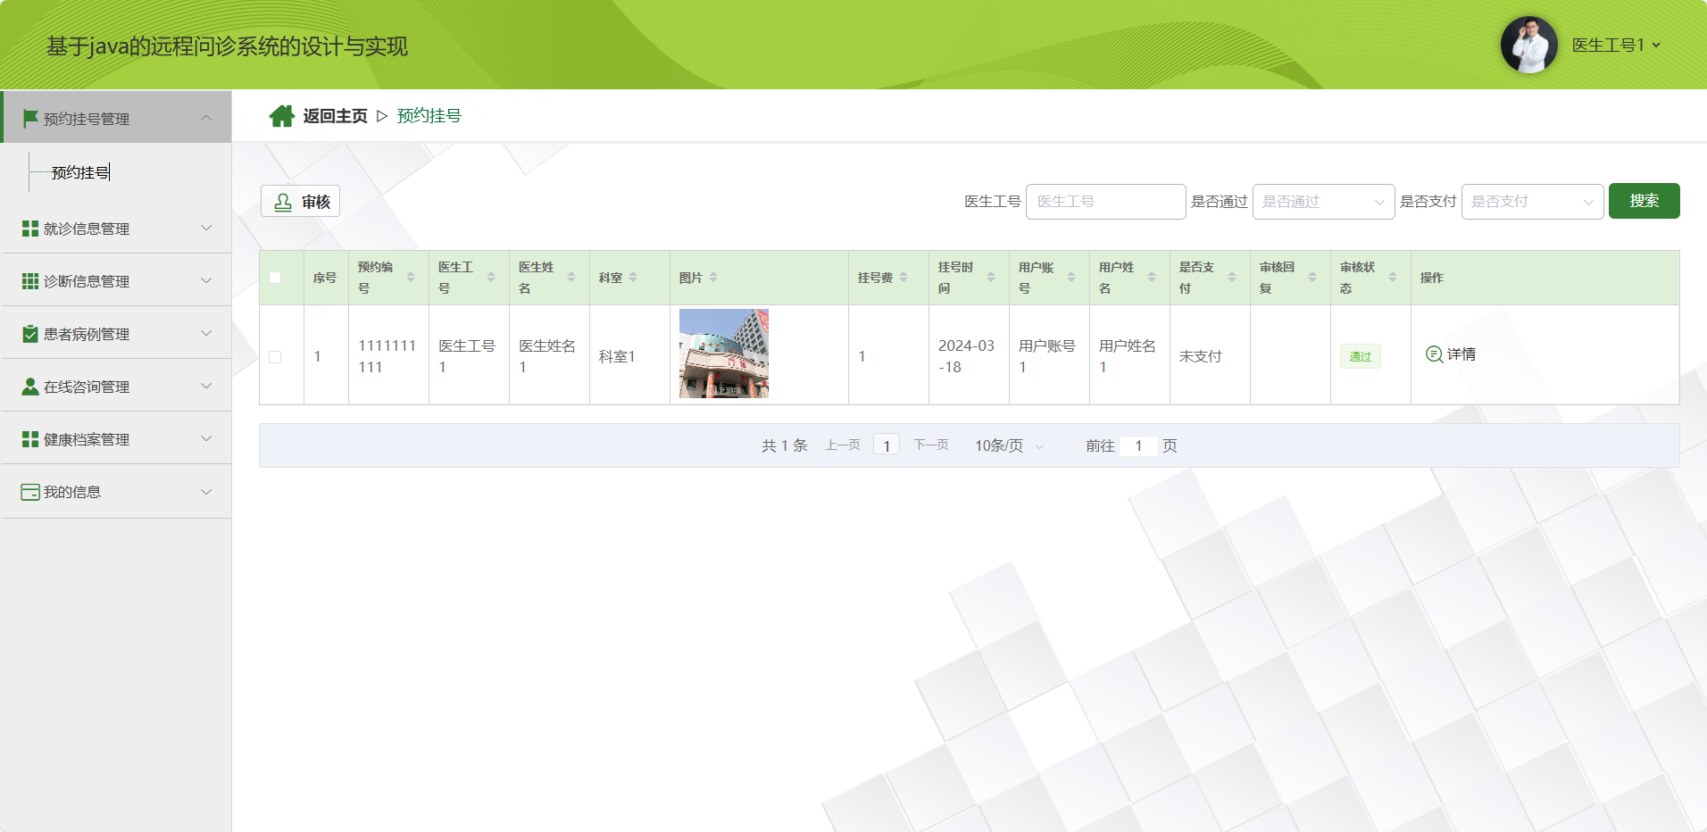Click the grid icon beside 就诊信息管理

[30, 229]
